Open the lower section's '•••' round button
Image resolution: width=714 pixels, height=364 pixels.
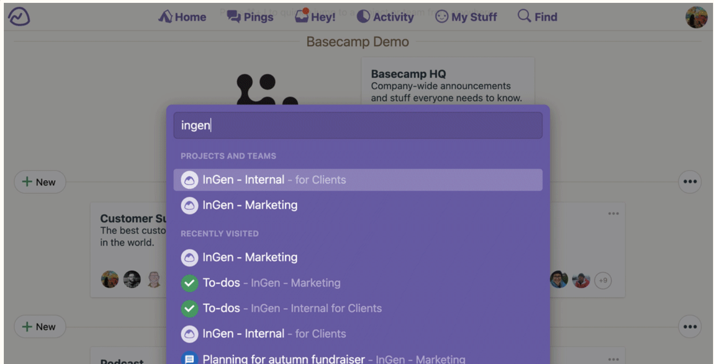coord(690,326)
